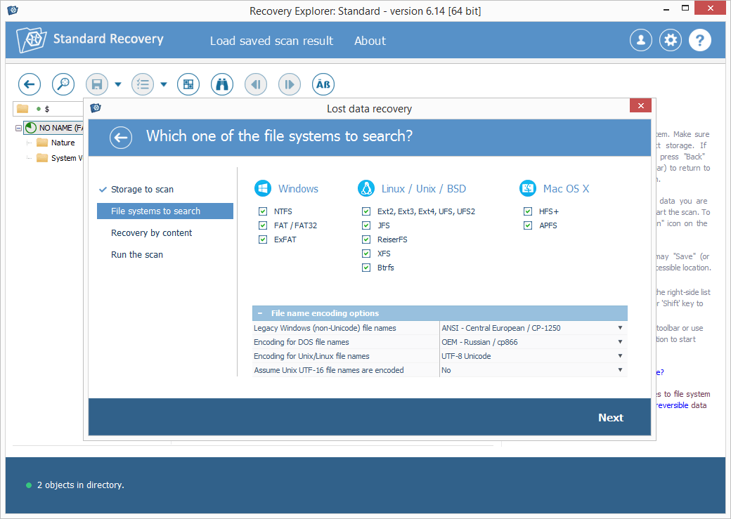Select the File systems to search step
This screenshot has width=731, height=519.
165,211
